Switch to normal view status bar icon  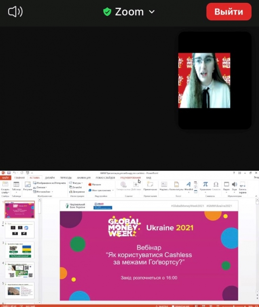pyautogui.click(x=196, y=306)
